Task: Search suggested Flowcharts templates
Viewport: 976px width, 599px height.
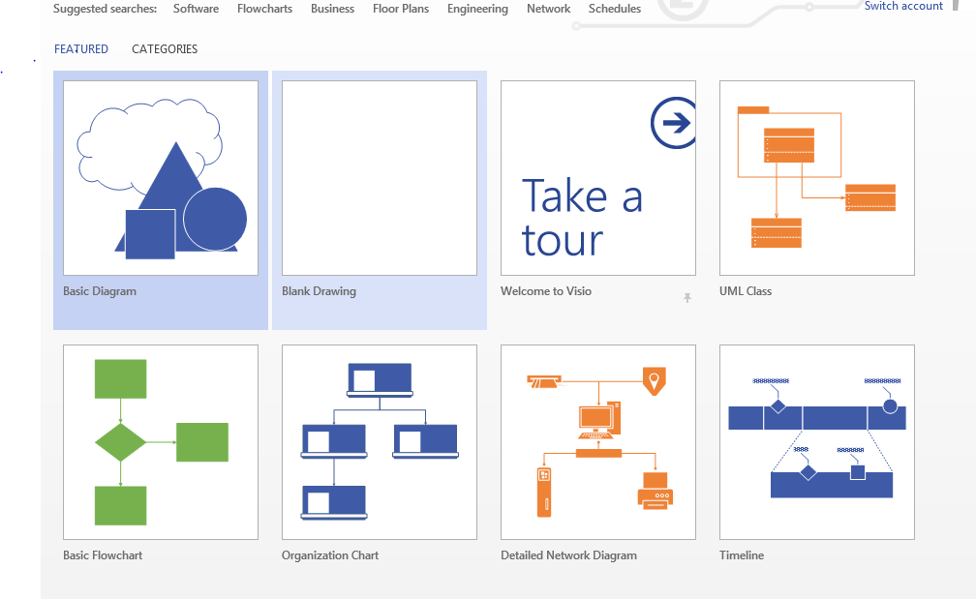Action: pos(264,9)
